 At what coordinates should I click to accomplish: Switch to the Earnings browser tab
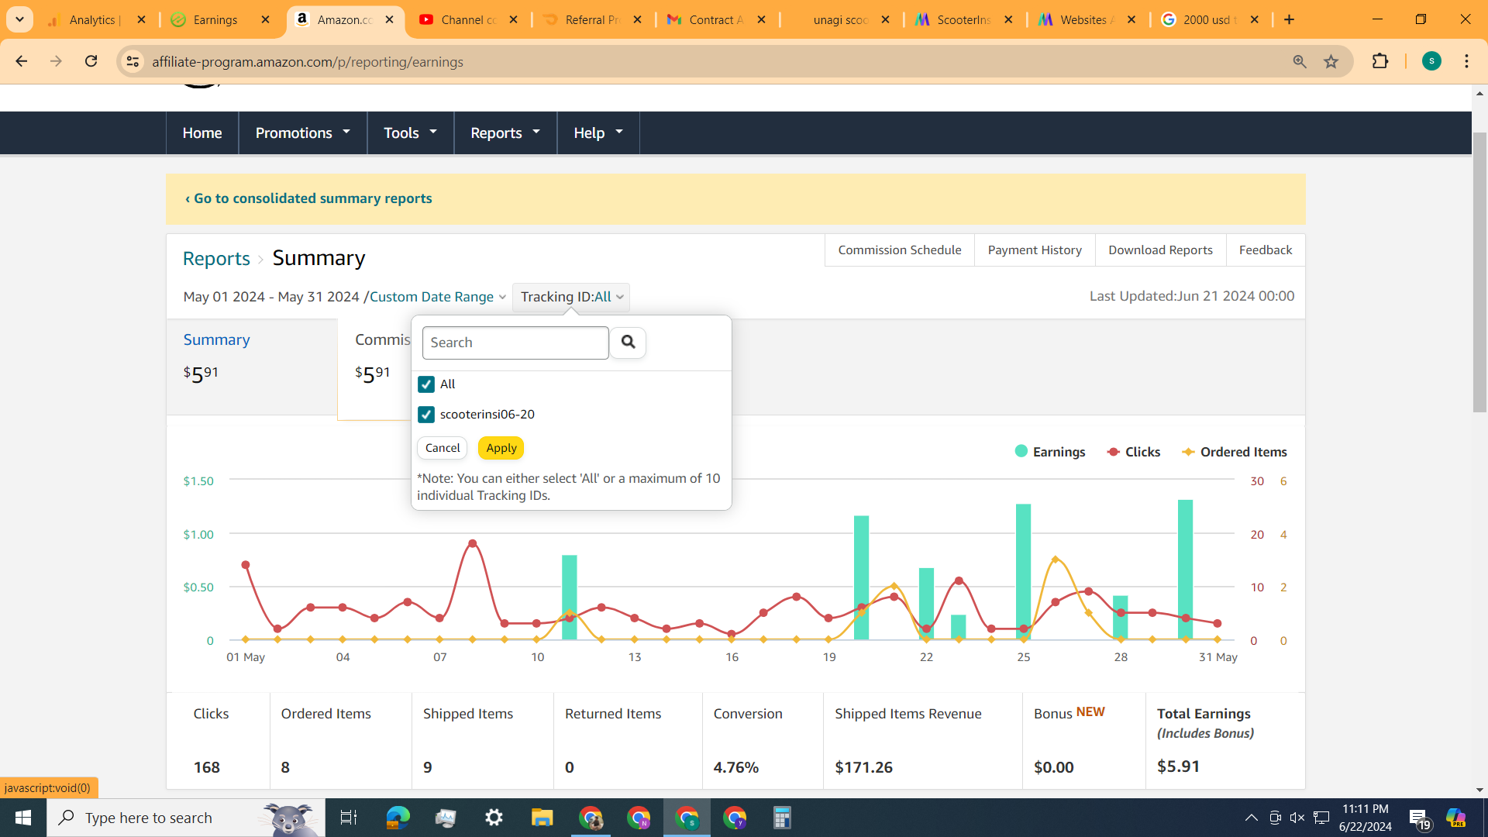click(x=215, y=19)
